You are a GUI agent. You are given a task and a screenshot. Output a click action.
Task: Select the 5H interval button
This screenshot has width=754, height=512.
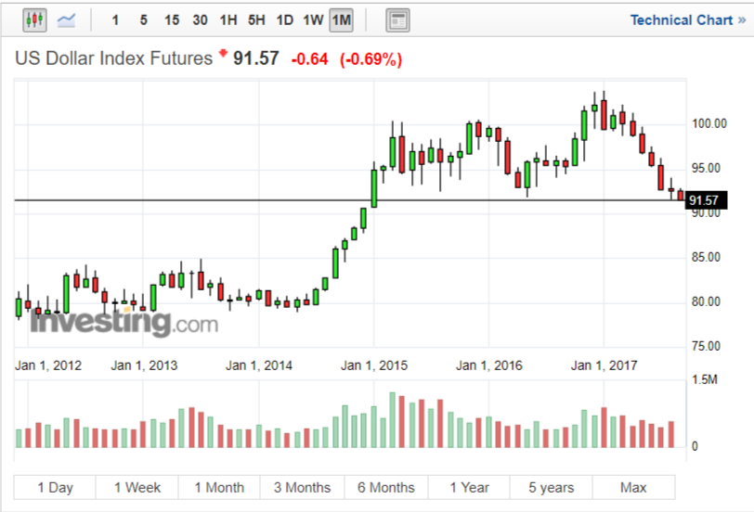[x=256, y=19]
